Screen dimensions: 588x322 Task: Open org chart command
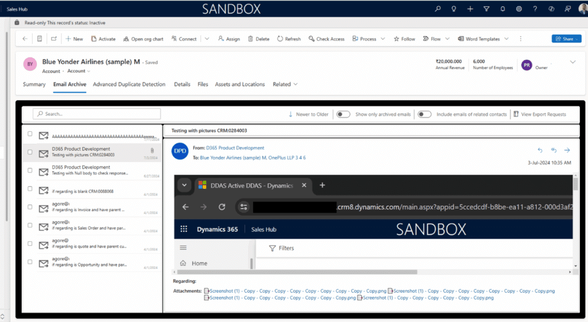pos(143,38)
